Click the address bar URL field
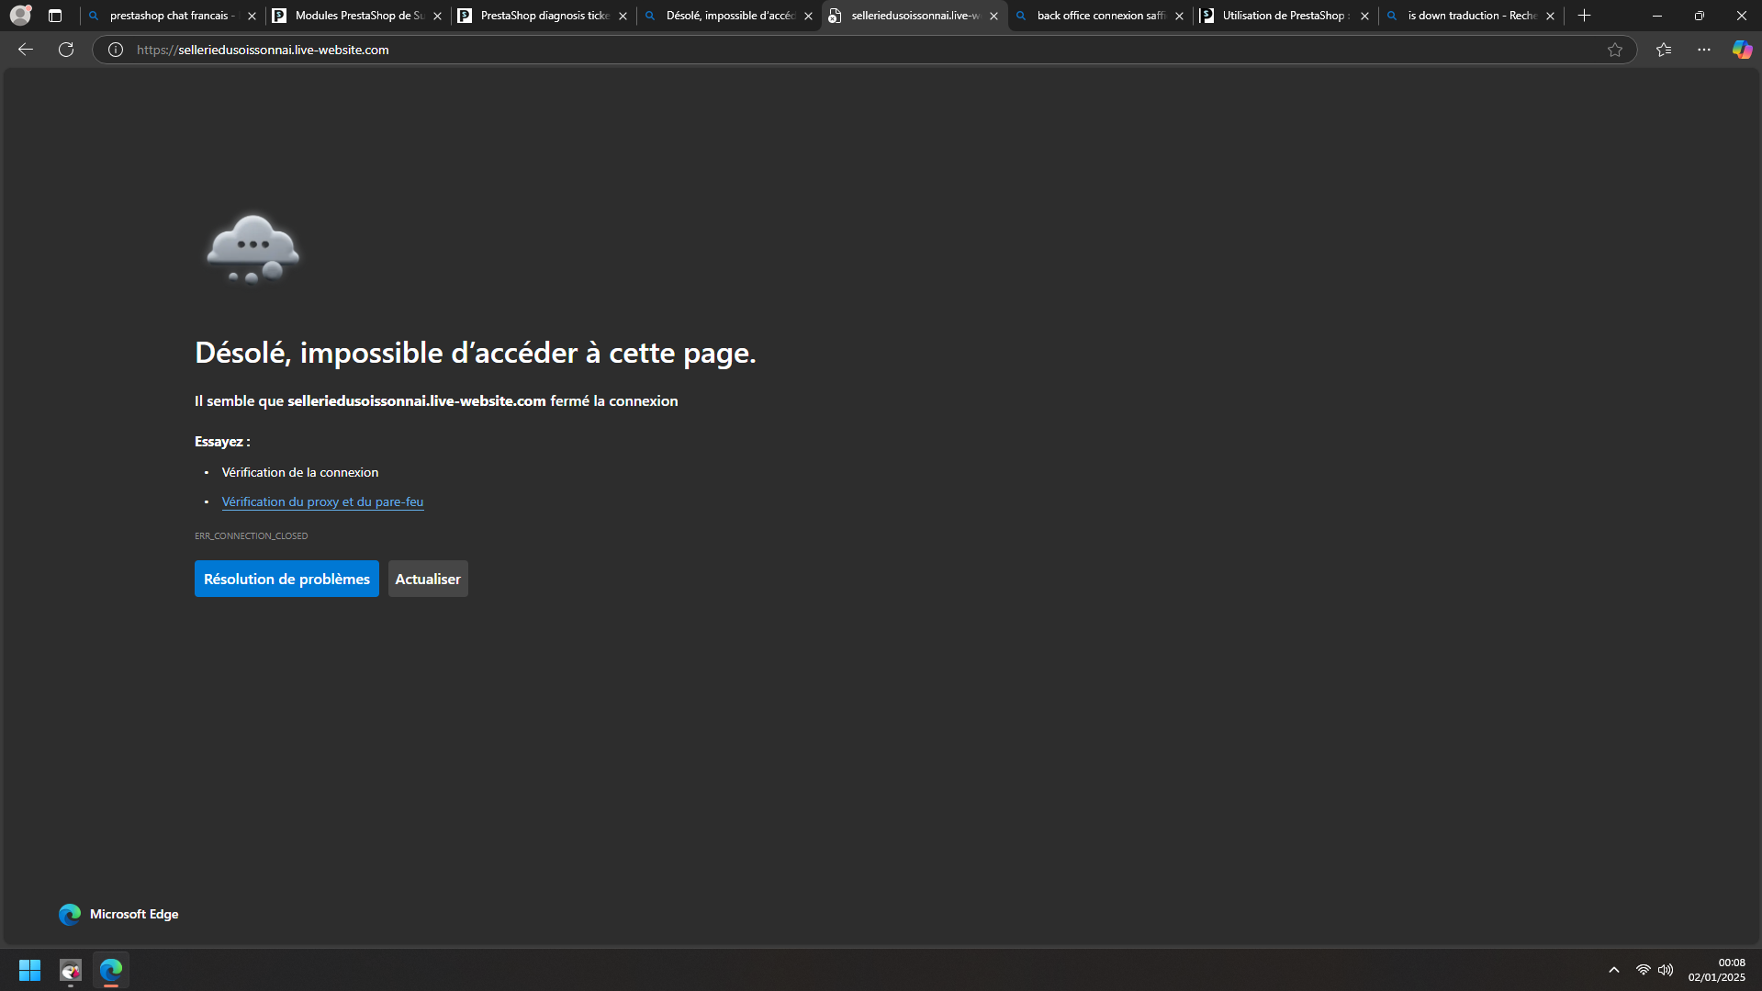This screenshot has width=1762, height=991. coord(863,50)
